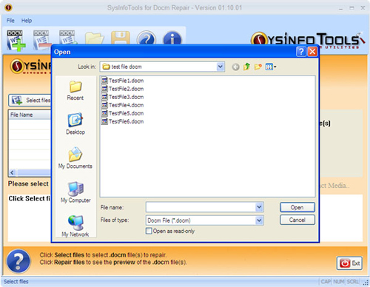Expand the Look in folder dropdown

(221, 67)
